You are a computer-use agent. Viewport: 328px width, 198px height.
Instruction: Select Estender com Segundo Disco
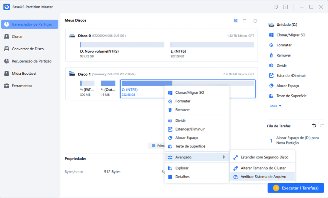click(262, 157)
